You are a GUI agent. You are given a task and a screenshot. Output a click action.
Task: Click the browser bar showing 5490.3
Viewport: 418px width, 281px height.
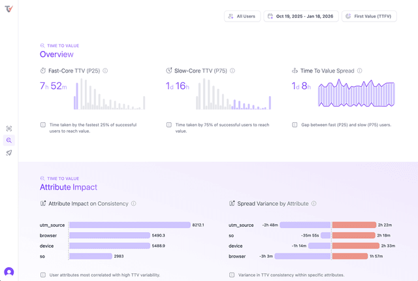point(109,235)
